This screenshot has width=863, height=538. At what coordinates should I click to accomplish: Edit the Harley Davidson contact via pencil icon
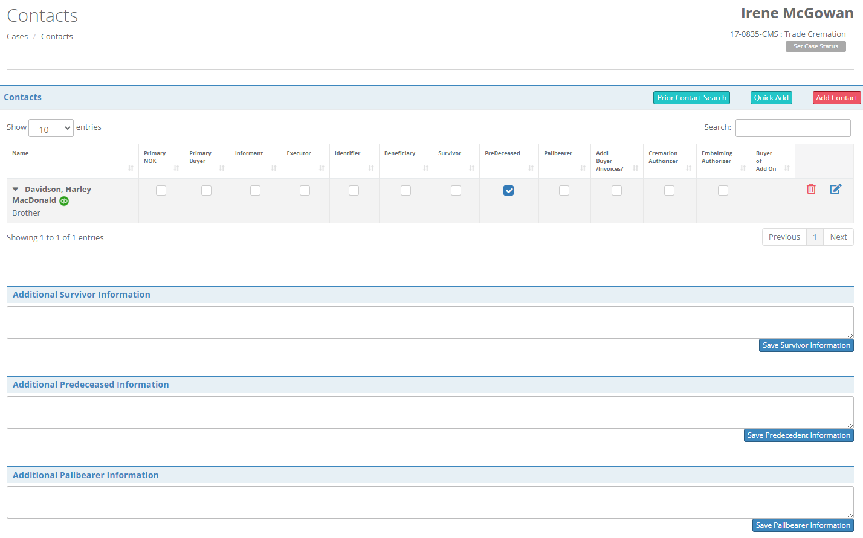click(x=835, y=189)
